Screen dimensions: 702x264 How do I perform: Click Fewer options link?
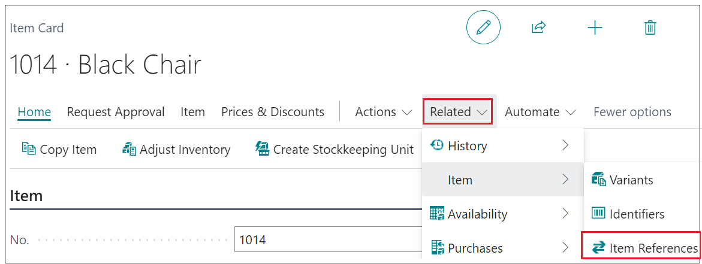[632, 112]
